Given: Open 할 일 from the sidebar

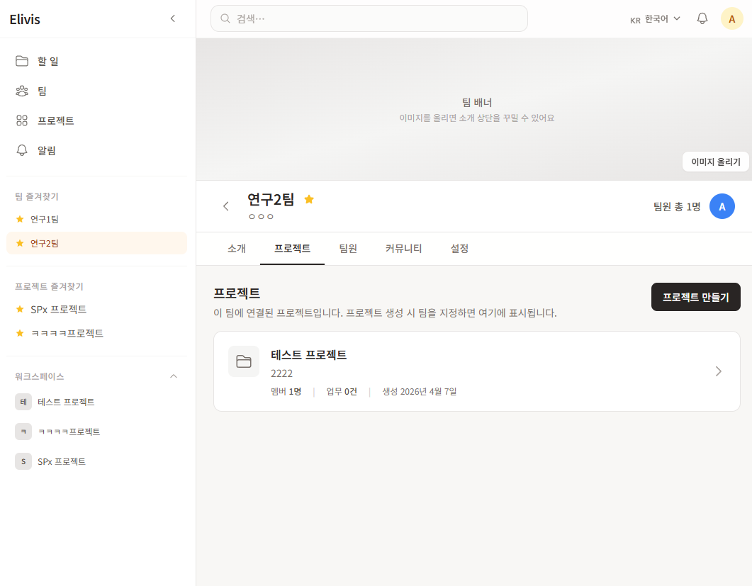Looking at the screenshot, I should tap(48, 61).
